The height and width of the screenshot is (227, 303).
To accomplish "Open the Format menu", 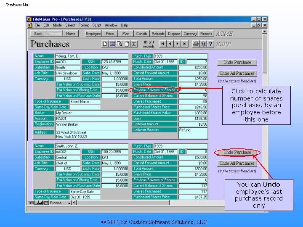I will click(x=83, y=25).
